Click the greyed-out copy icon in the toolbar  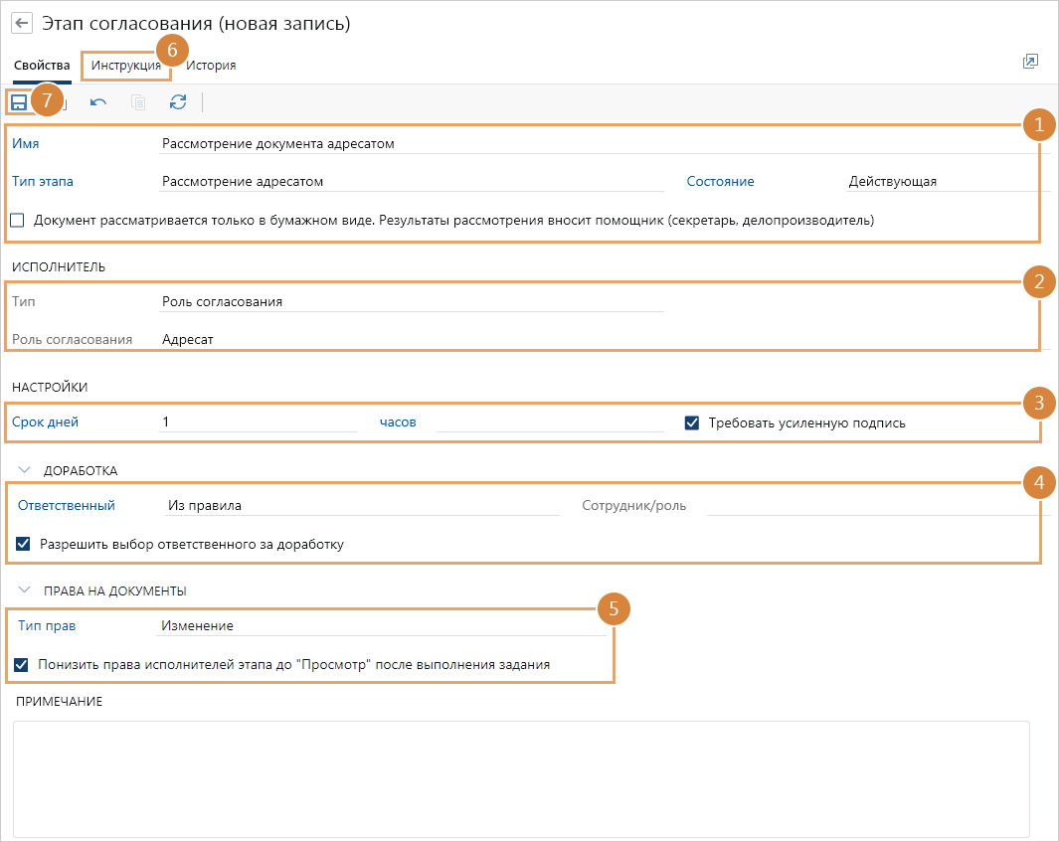[138, 101]
